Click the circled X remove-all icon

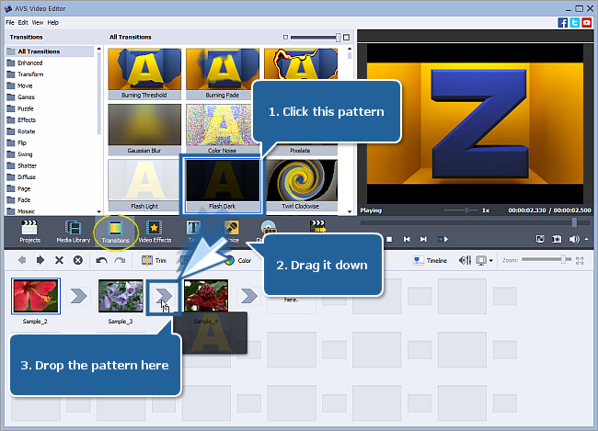point(78,260)
